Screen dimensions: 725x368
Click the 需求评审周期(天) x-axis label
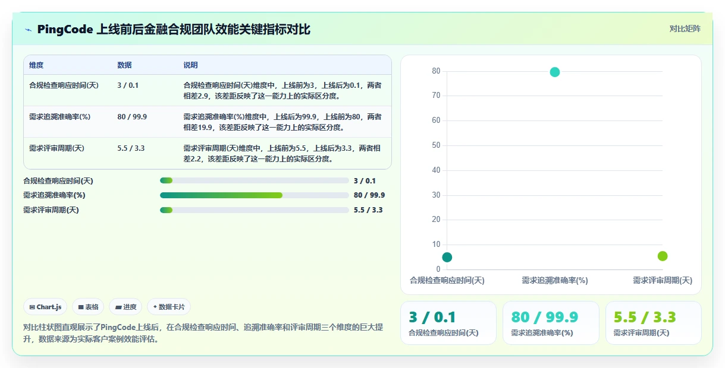[663, 280]
